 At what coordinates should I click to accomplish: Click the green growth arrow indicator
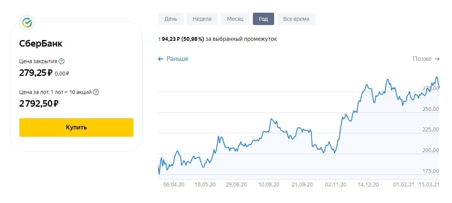(159, 39)
